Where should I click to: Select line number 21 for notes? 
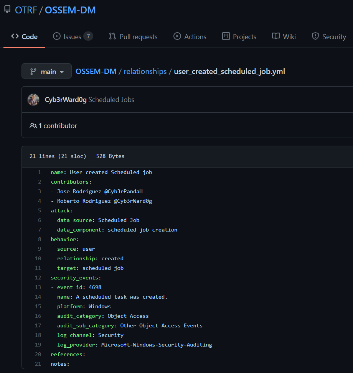pos(38,364)
